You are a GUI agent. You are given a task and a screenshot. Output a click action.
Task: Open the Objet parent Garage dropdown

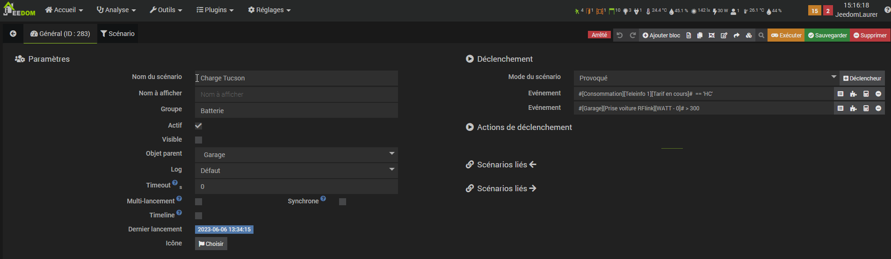pos(297,155)
